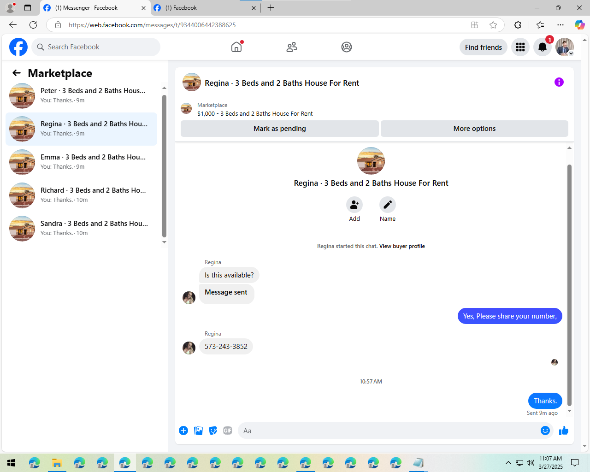Viewport: 590px width, 472px height.
Task: Open the Groups icon in top navigation
Action: 347,47
